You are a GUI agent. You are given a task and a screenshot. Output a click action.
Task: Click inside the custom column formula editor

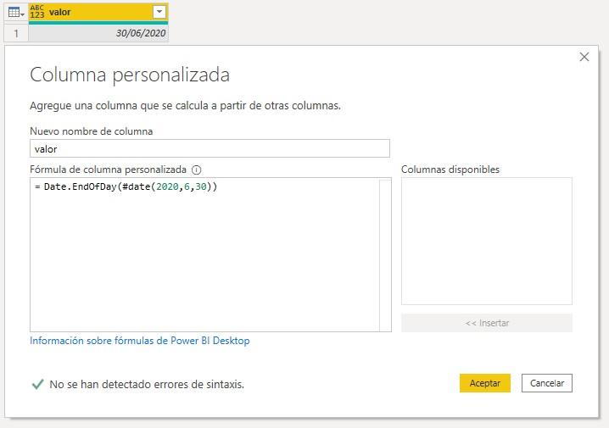204,263
